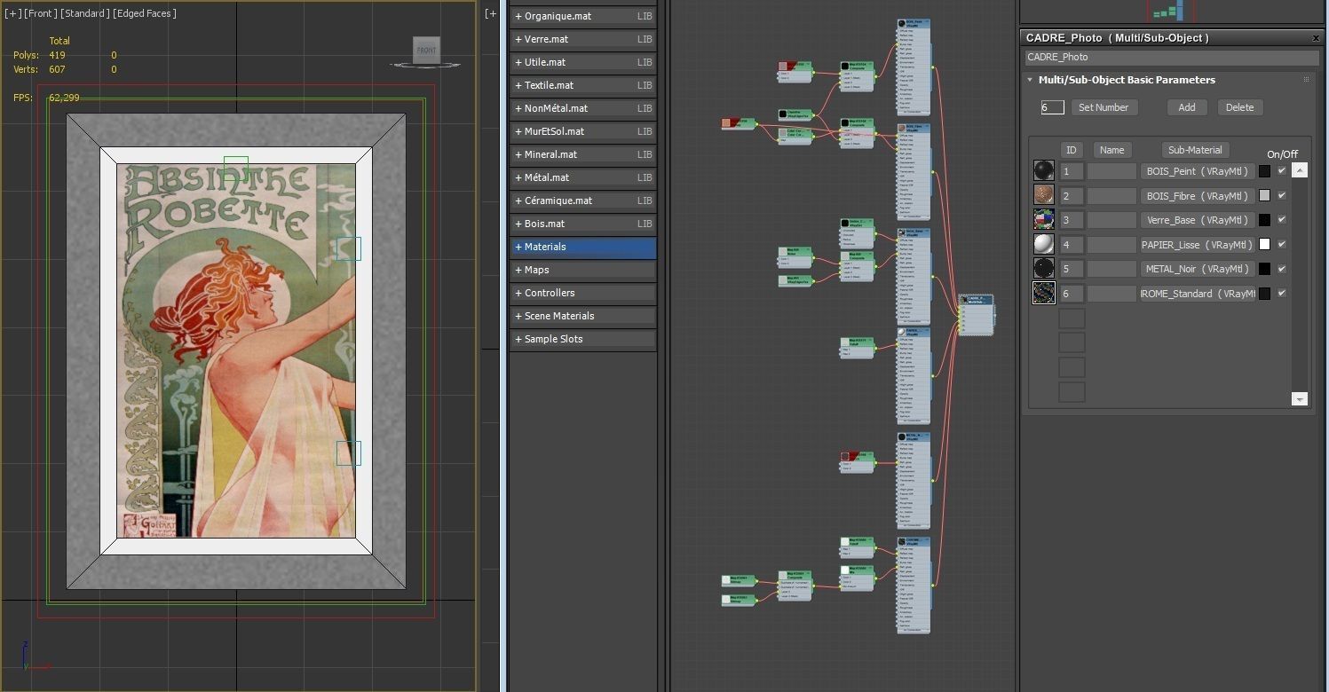Open the [Edged Faces] viewport display menu
Viewport: 1329px width, 692px height.
145,13
